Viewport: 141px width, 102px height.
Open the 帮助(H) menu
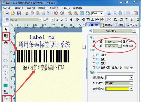(x=78, y=8)
